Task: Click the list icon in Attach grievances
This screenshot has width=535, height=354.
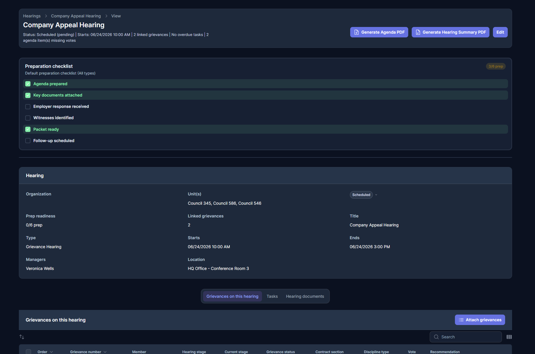Action: [x=461, y=320]
